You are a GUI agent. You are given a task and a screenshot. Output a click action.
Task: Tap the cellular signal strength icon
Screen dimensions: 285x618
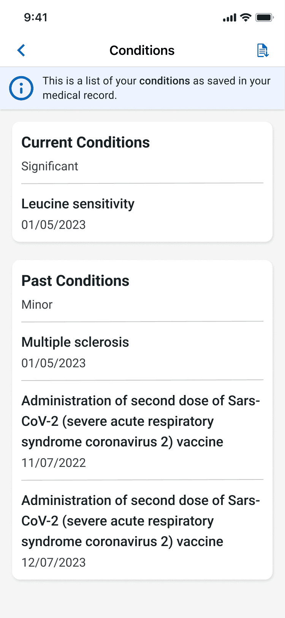[x=230, y=18]
